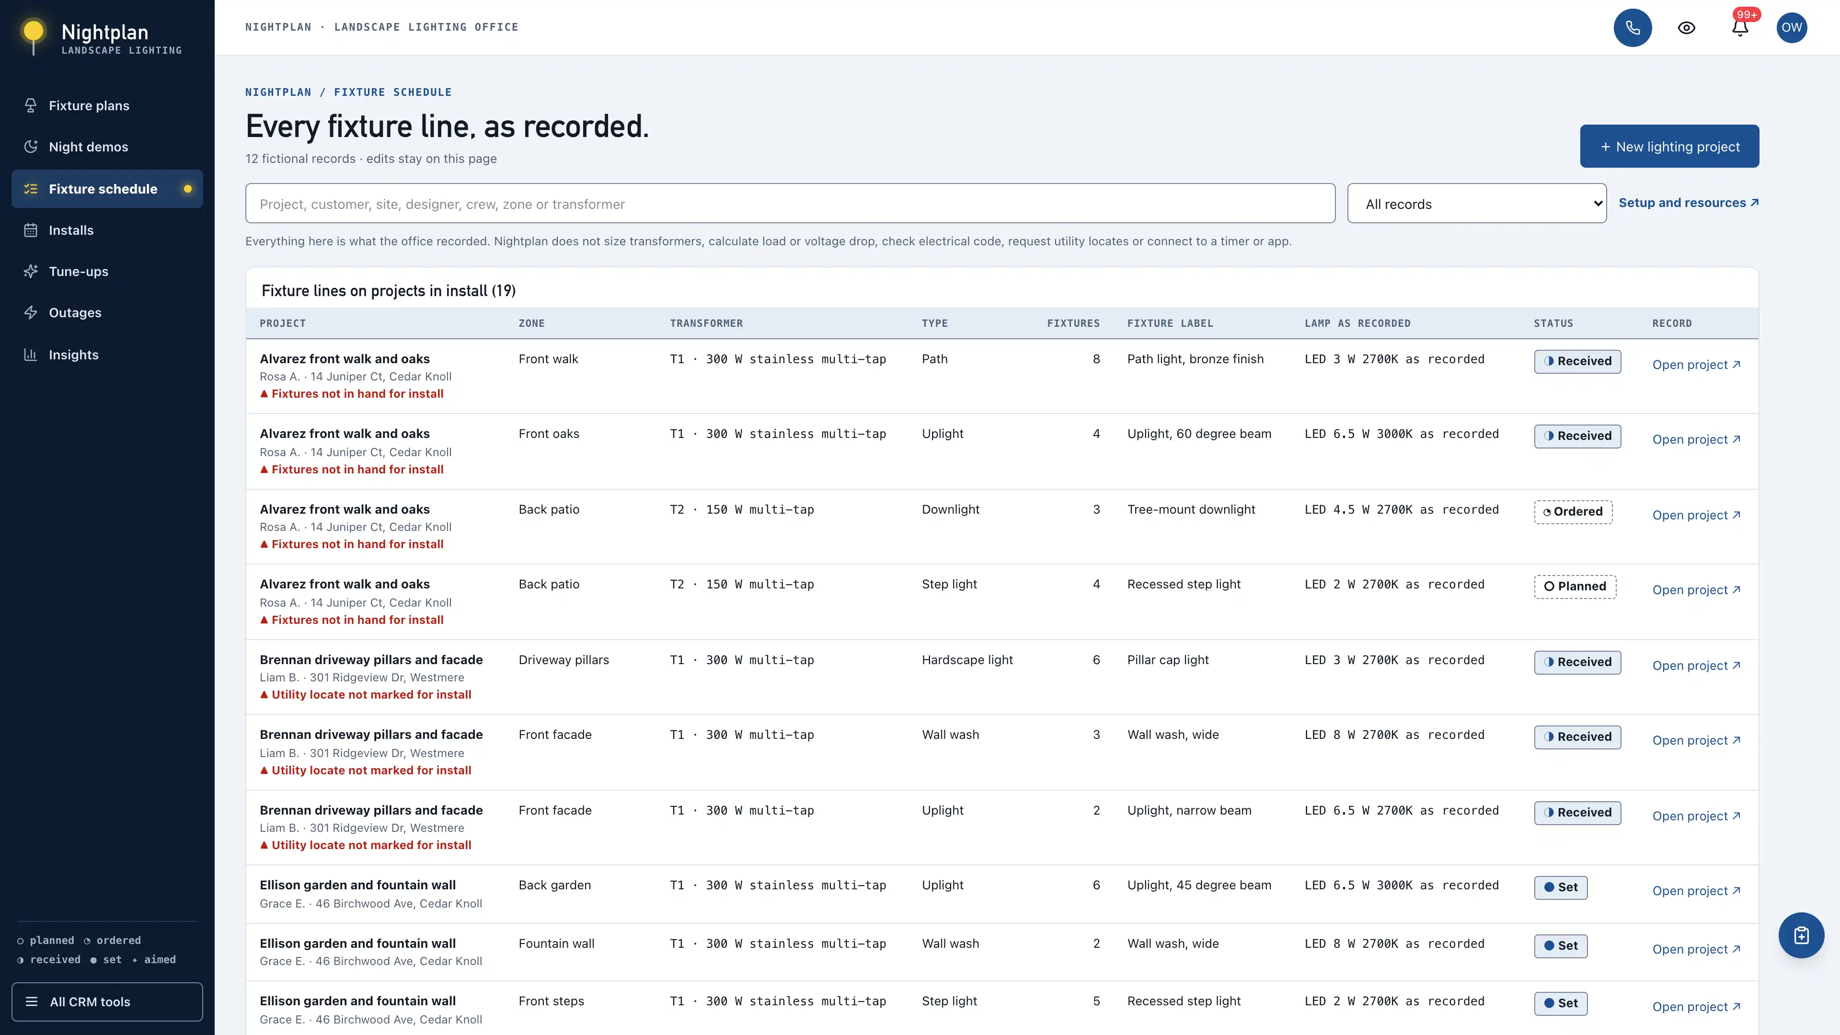1840x1035 pixels.
Task: Click the TRANSFORMER column header
Action: point(706,323)
